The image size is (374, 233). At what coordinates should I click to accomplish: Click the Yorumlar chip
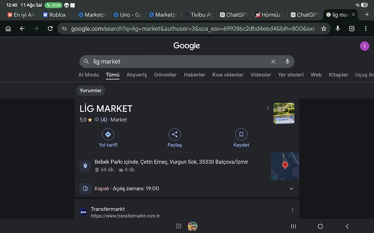click(x=91, y=90)
